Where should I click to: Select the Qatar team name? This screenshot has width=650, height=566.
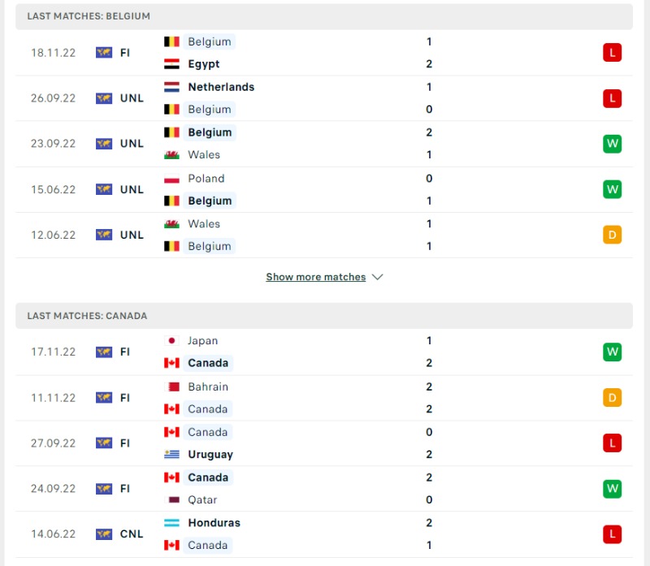[x=202, y=499]
